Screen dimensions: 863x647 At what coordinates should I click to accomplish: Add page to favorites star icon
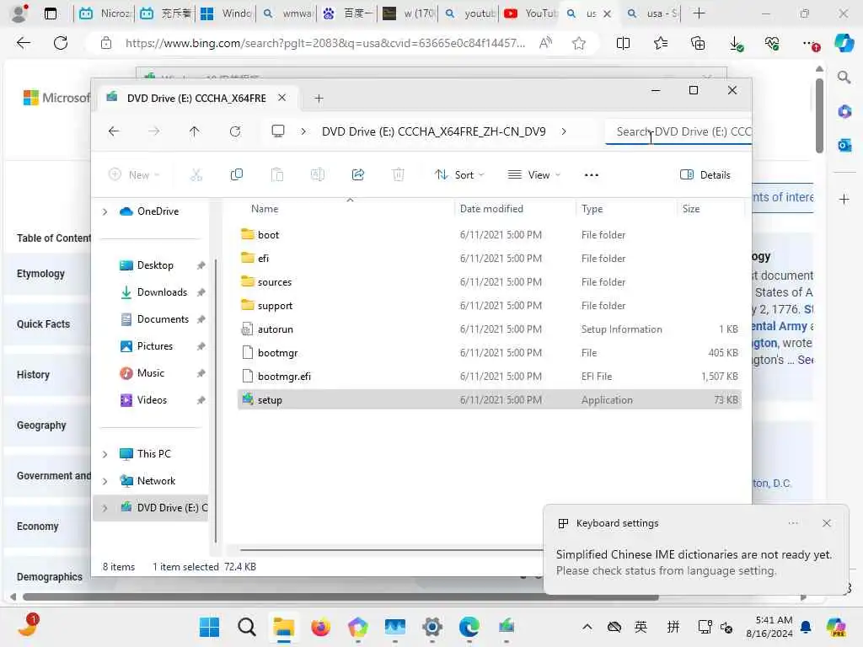[578, 43]
